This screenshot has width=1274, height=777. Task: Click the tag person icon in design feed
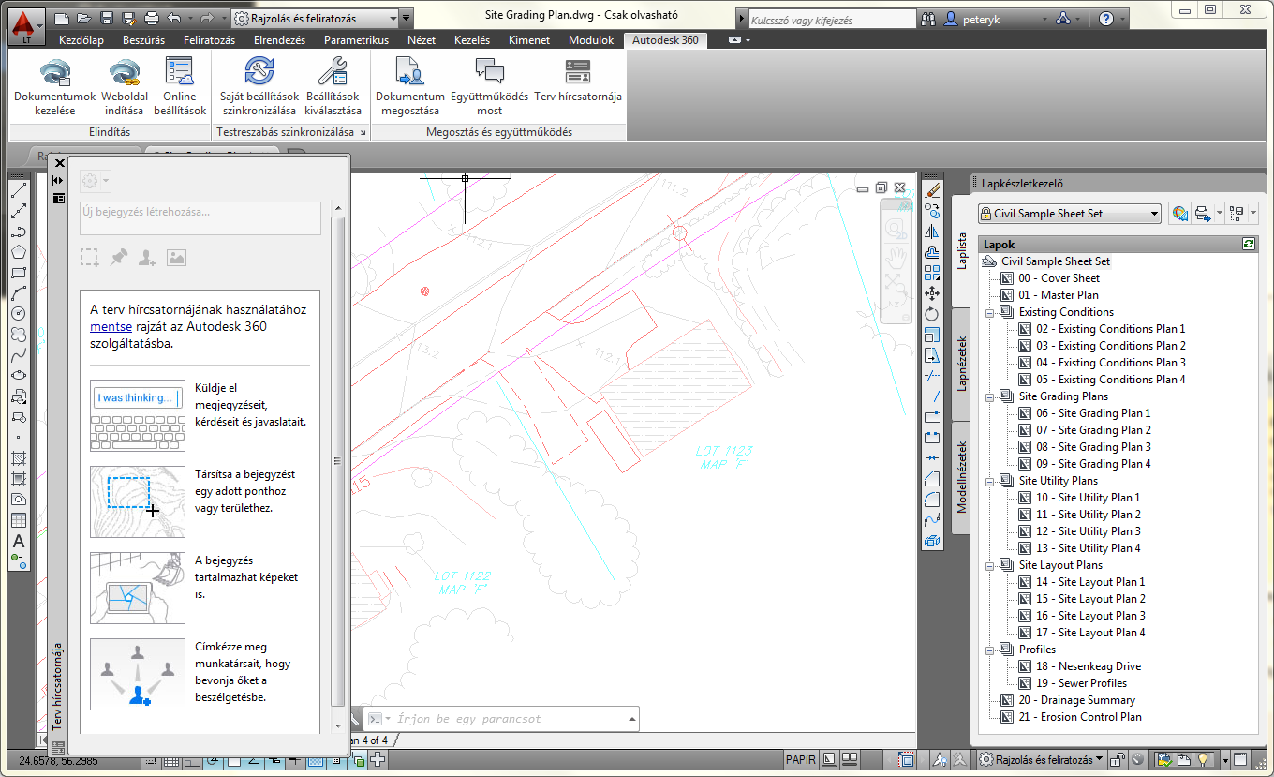tap(147, 258)
